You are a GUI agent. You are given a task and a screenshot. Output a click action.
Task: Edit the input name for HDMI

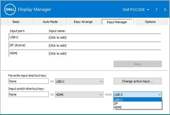tap(57, 53)
